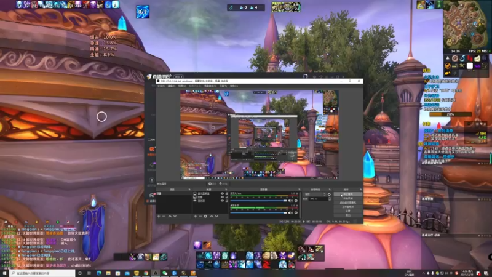Toggle lock on first source row
Screen dimensions: 492x277
point(226,193)
